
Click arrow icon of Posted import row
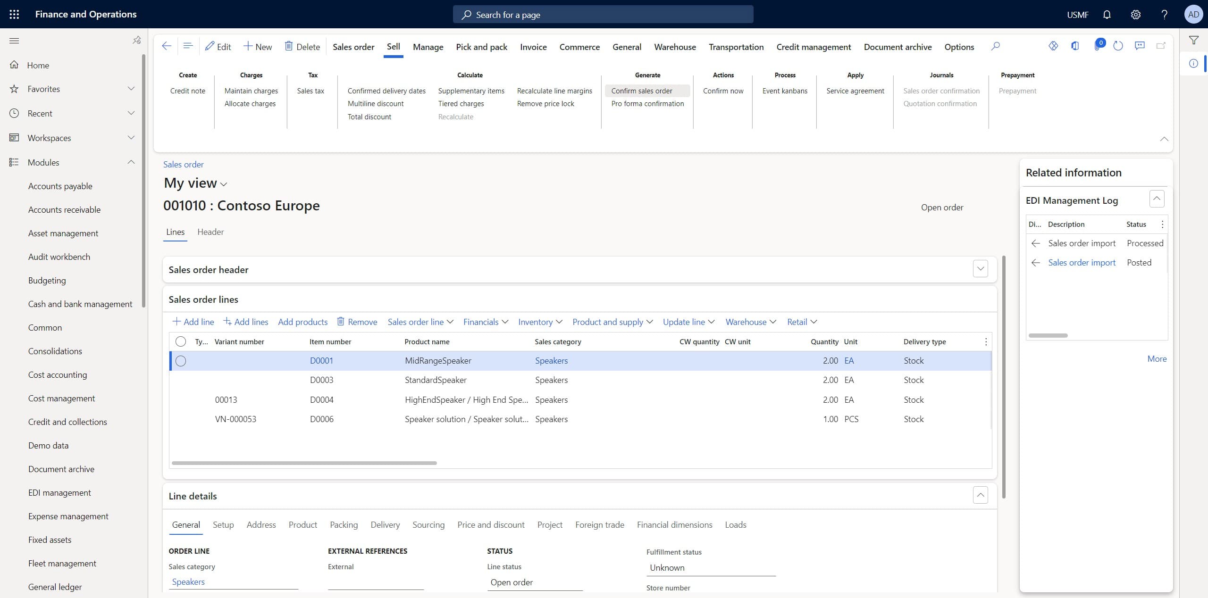tap(1036, 263)
